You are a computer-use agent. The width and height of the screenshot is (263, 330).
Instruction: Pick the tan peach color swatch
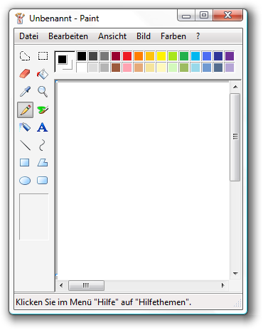tap(139, 68)
